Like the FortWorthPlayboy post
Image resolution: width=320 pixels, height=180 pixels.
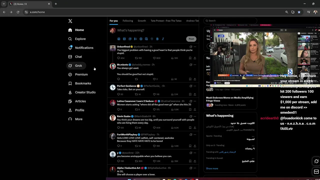point(154,146)
